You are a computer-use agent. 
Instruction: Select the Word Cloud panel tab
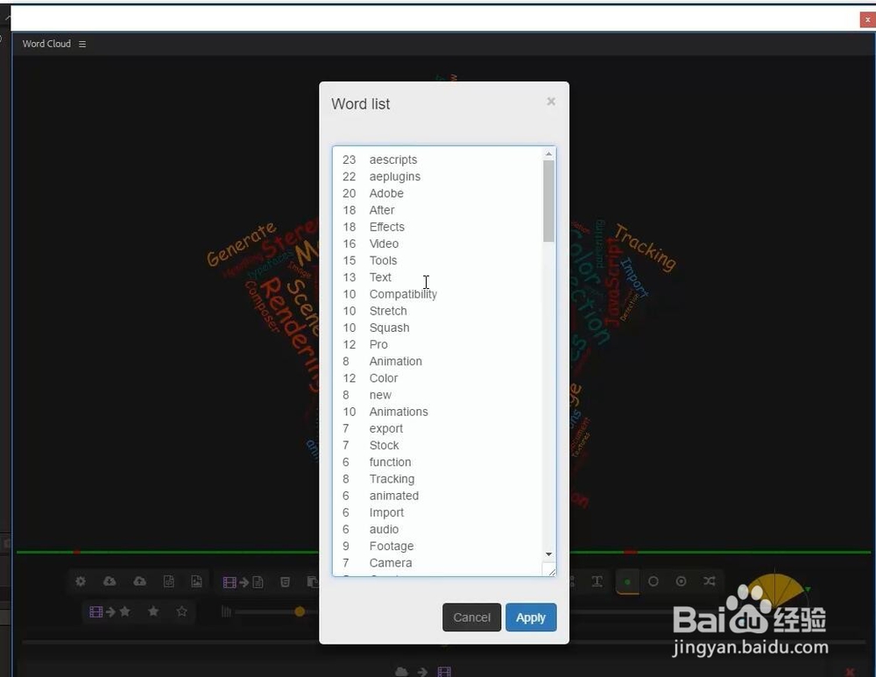(x=46, y=44)
